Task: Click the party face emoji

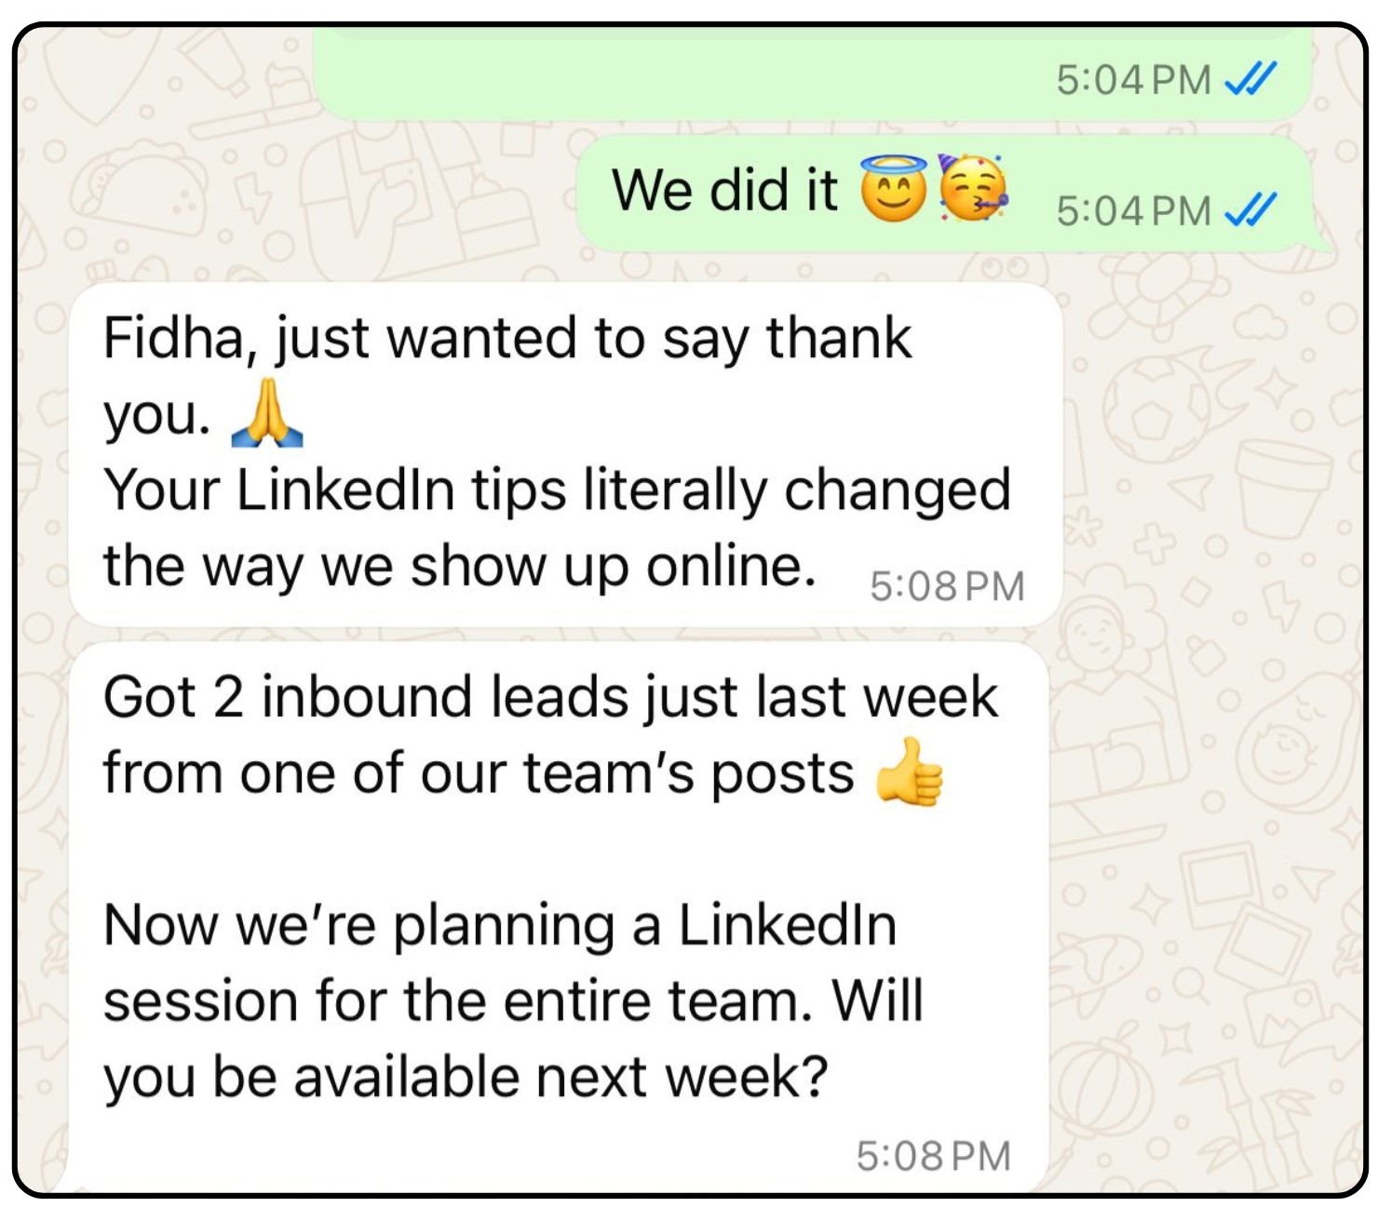Action: pyautogui.click(x=973, y=189)
